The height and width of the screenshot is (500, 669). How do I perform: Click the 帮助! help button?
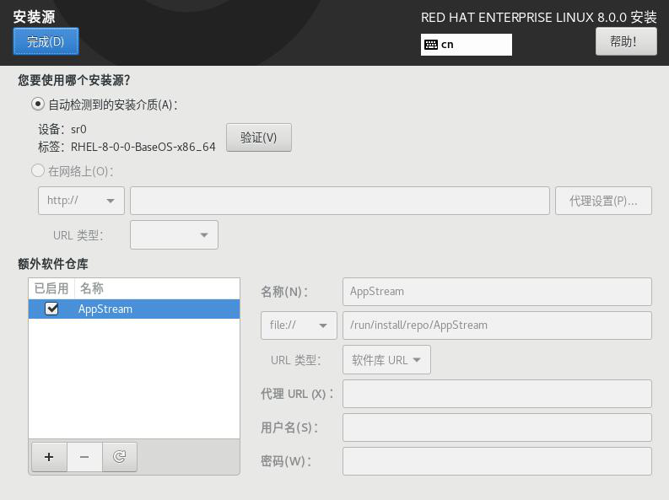[626, 41]
